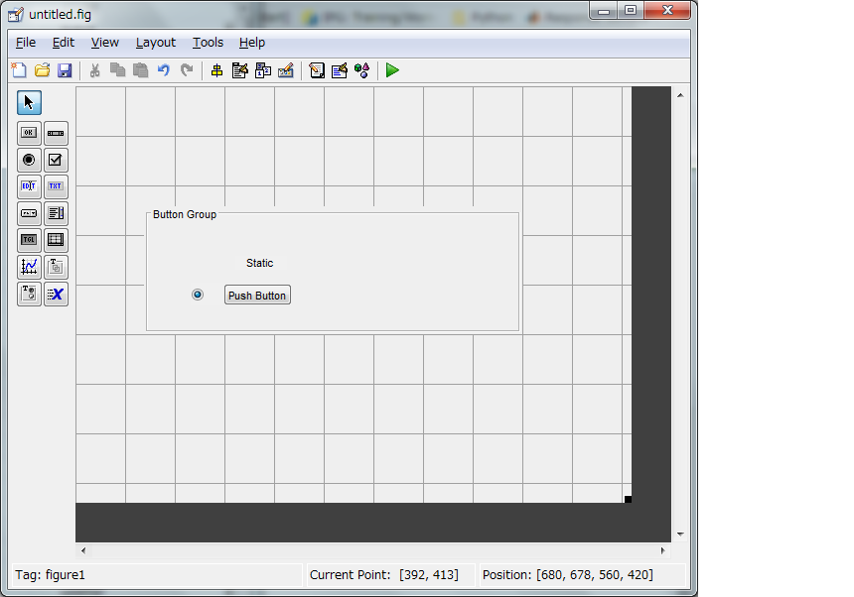854x597 pixels.
Task: Open the Property Inspector
Action: pos(339,70)
